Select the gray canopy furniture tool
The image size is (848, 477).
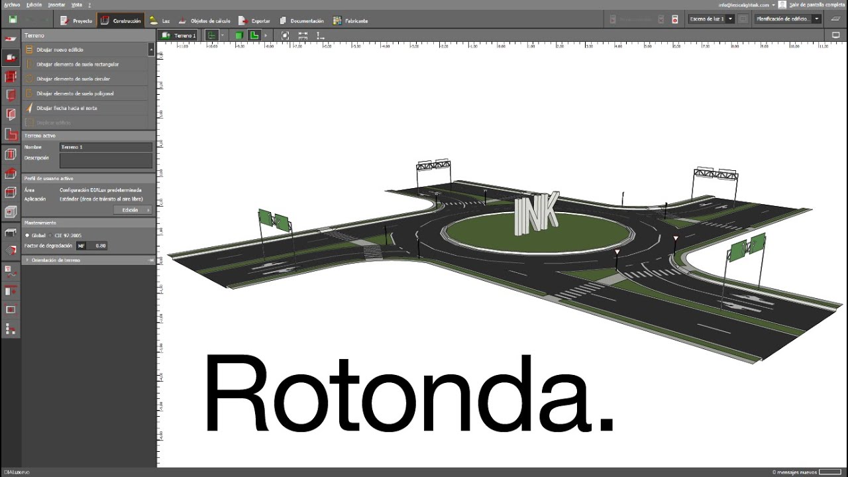10,232
